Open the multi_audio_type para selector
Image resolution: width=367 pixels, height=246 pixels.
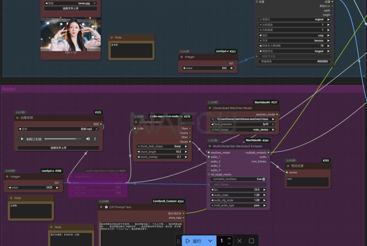click(238, 205)
